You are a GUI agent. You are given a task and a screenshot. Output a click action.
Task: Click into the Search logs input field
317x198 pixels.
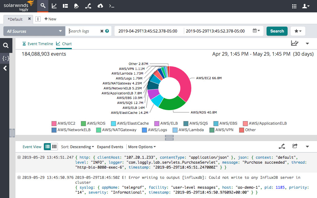83,31
